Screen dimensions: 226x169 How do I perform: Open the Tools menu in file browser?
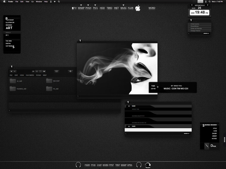[38, 75]
